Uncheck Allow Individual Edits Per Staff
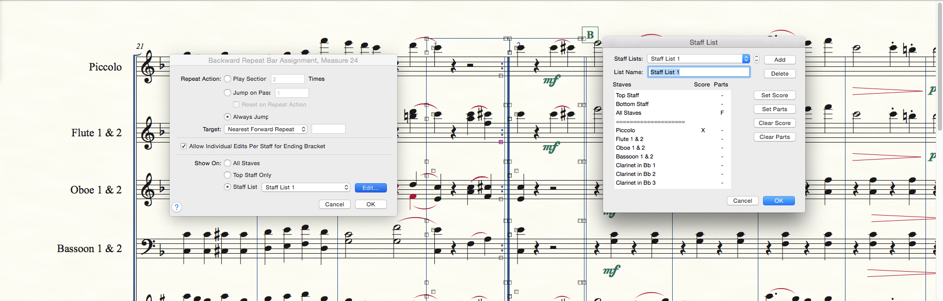 click(184, 146)
